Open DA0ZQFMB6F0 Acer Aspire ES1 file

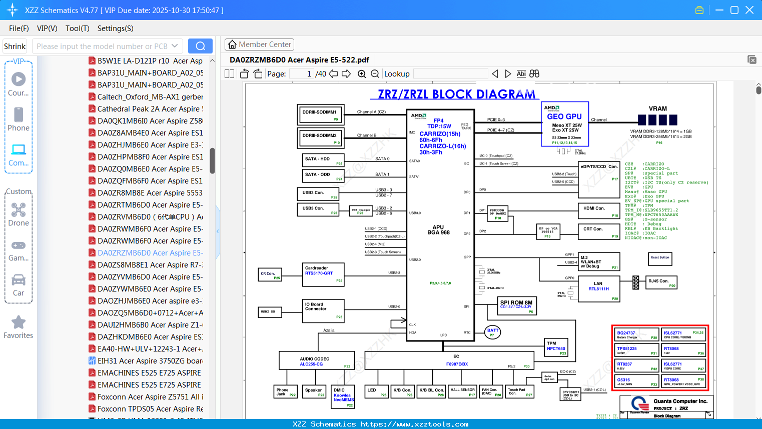click(x=146, y=181)
